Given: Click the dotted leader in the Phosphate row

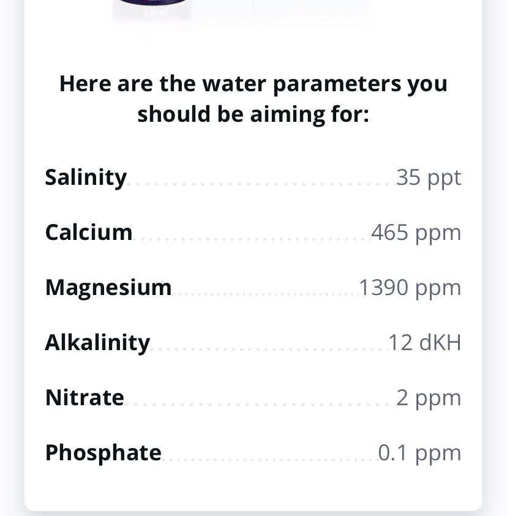Looking at the screenshot, I should pyautogui.click(x=269, y=458).
